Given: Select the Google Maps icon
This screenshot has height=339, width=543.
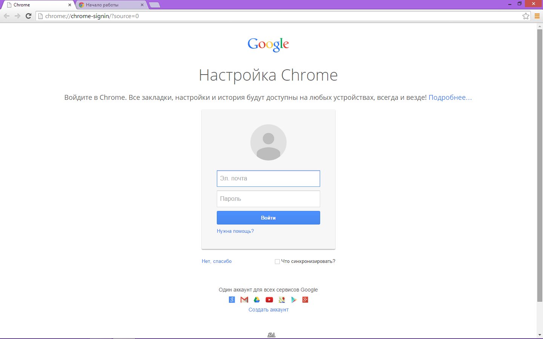Looking at the screenshot, I should coord(281,299).
